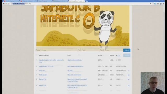
Task: Close the YouTube Channel Analytics tab
Action: (x=84, y=1)
